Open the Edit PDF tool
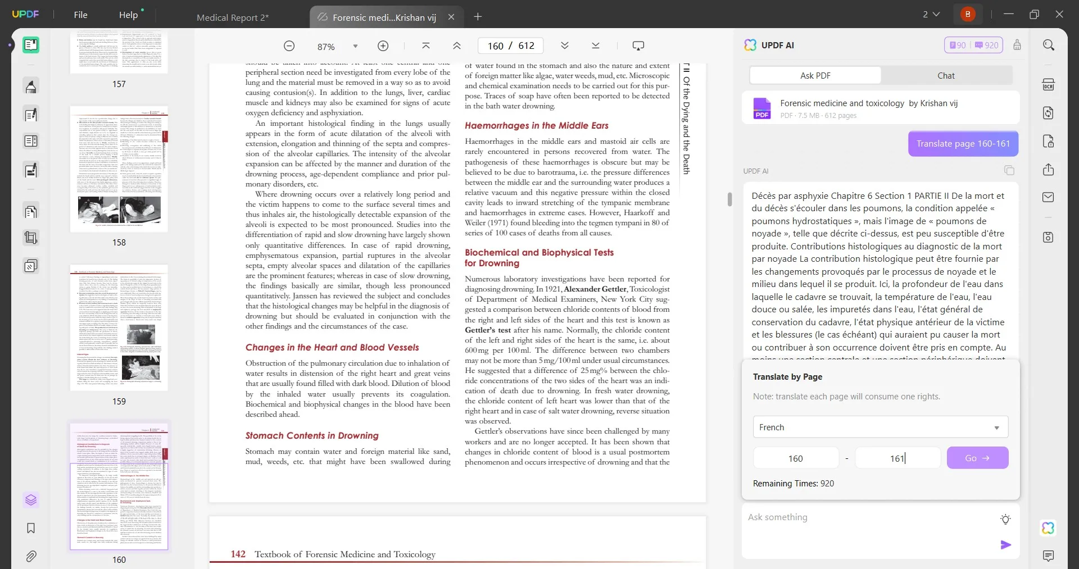The height and width of the screenshot is (569, 1079). tap(31, 115)
